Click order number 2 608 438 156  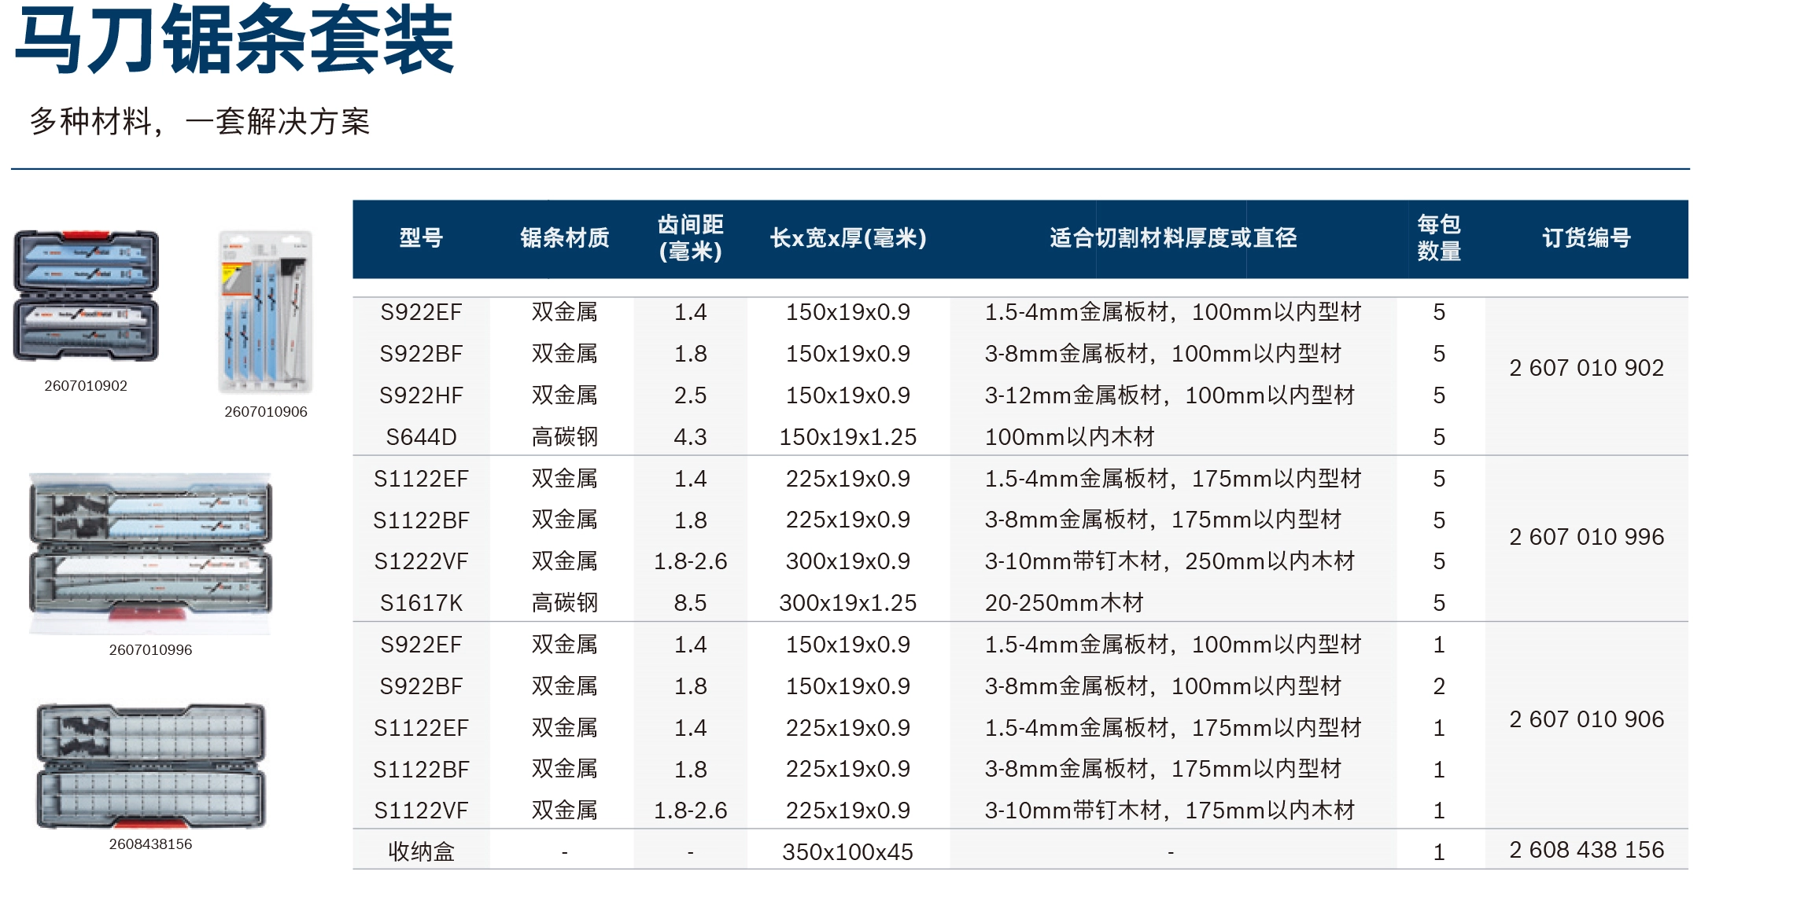point(1586,850)
